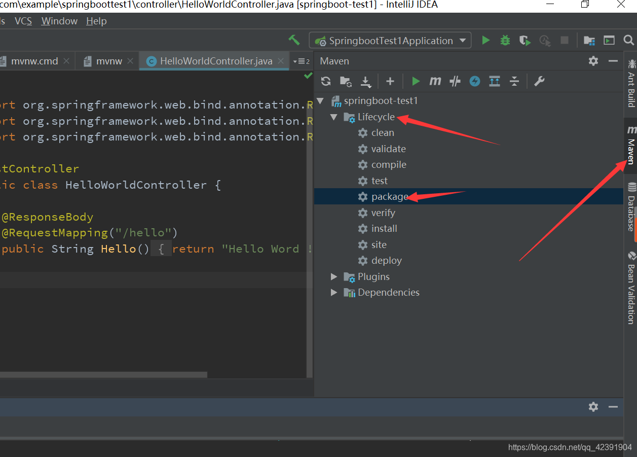Select the validate lifecycle goal
637x457 pixels.
pyautogui.click(x=389, y=149)
